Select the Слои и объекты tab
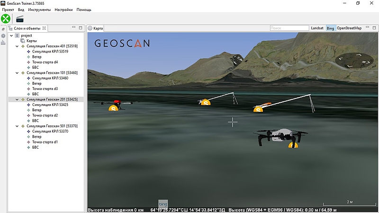 pos(27,28)
